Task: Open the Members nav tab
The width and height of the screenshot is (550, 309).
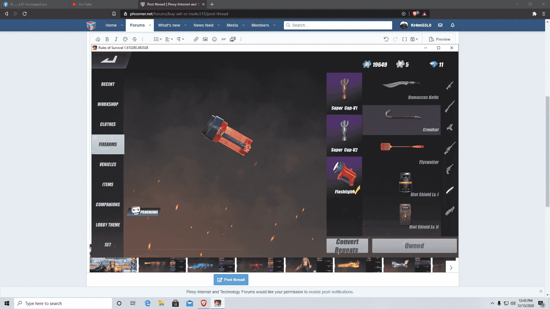Action: click(x=260, y=25)
